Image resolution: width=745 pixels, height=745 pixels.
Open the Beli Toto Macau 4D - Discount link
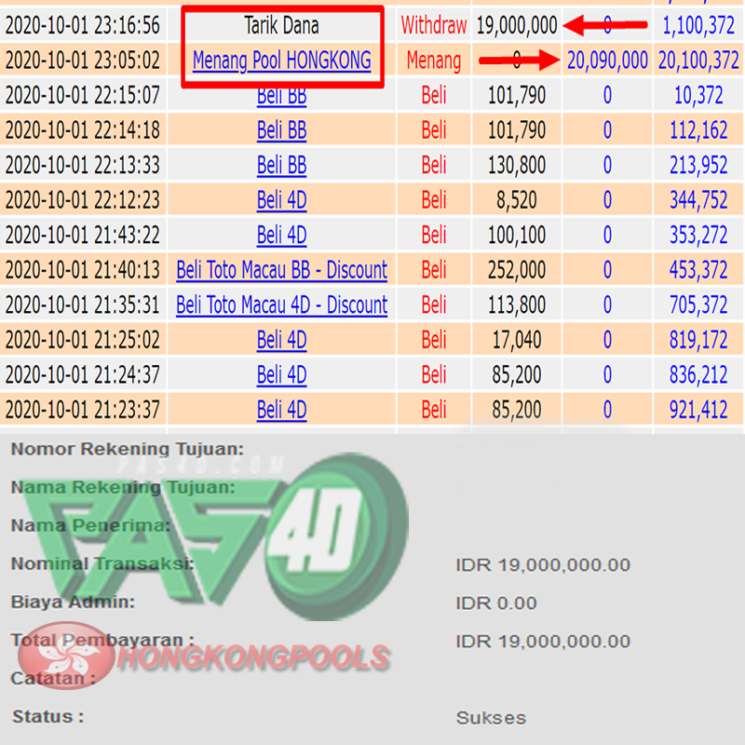[282, 305]
